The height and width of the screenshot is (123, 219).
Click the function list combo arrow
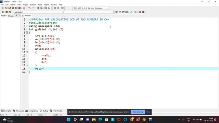112,12
